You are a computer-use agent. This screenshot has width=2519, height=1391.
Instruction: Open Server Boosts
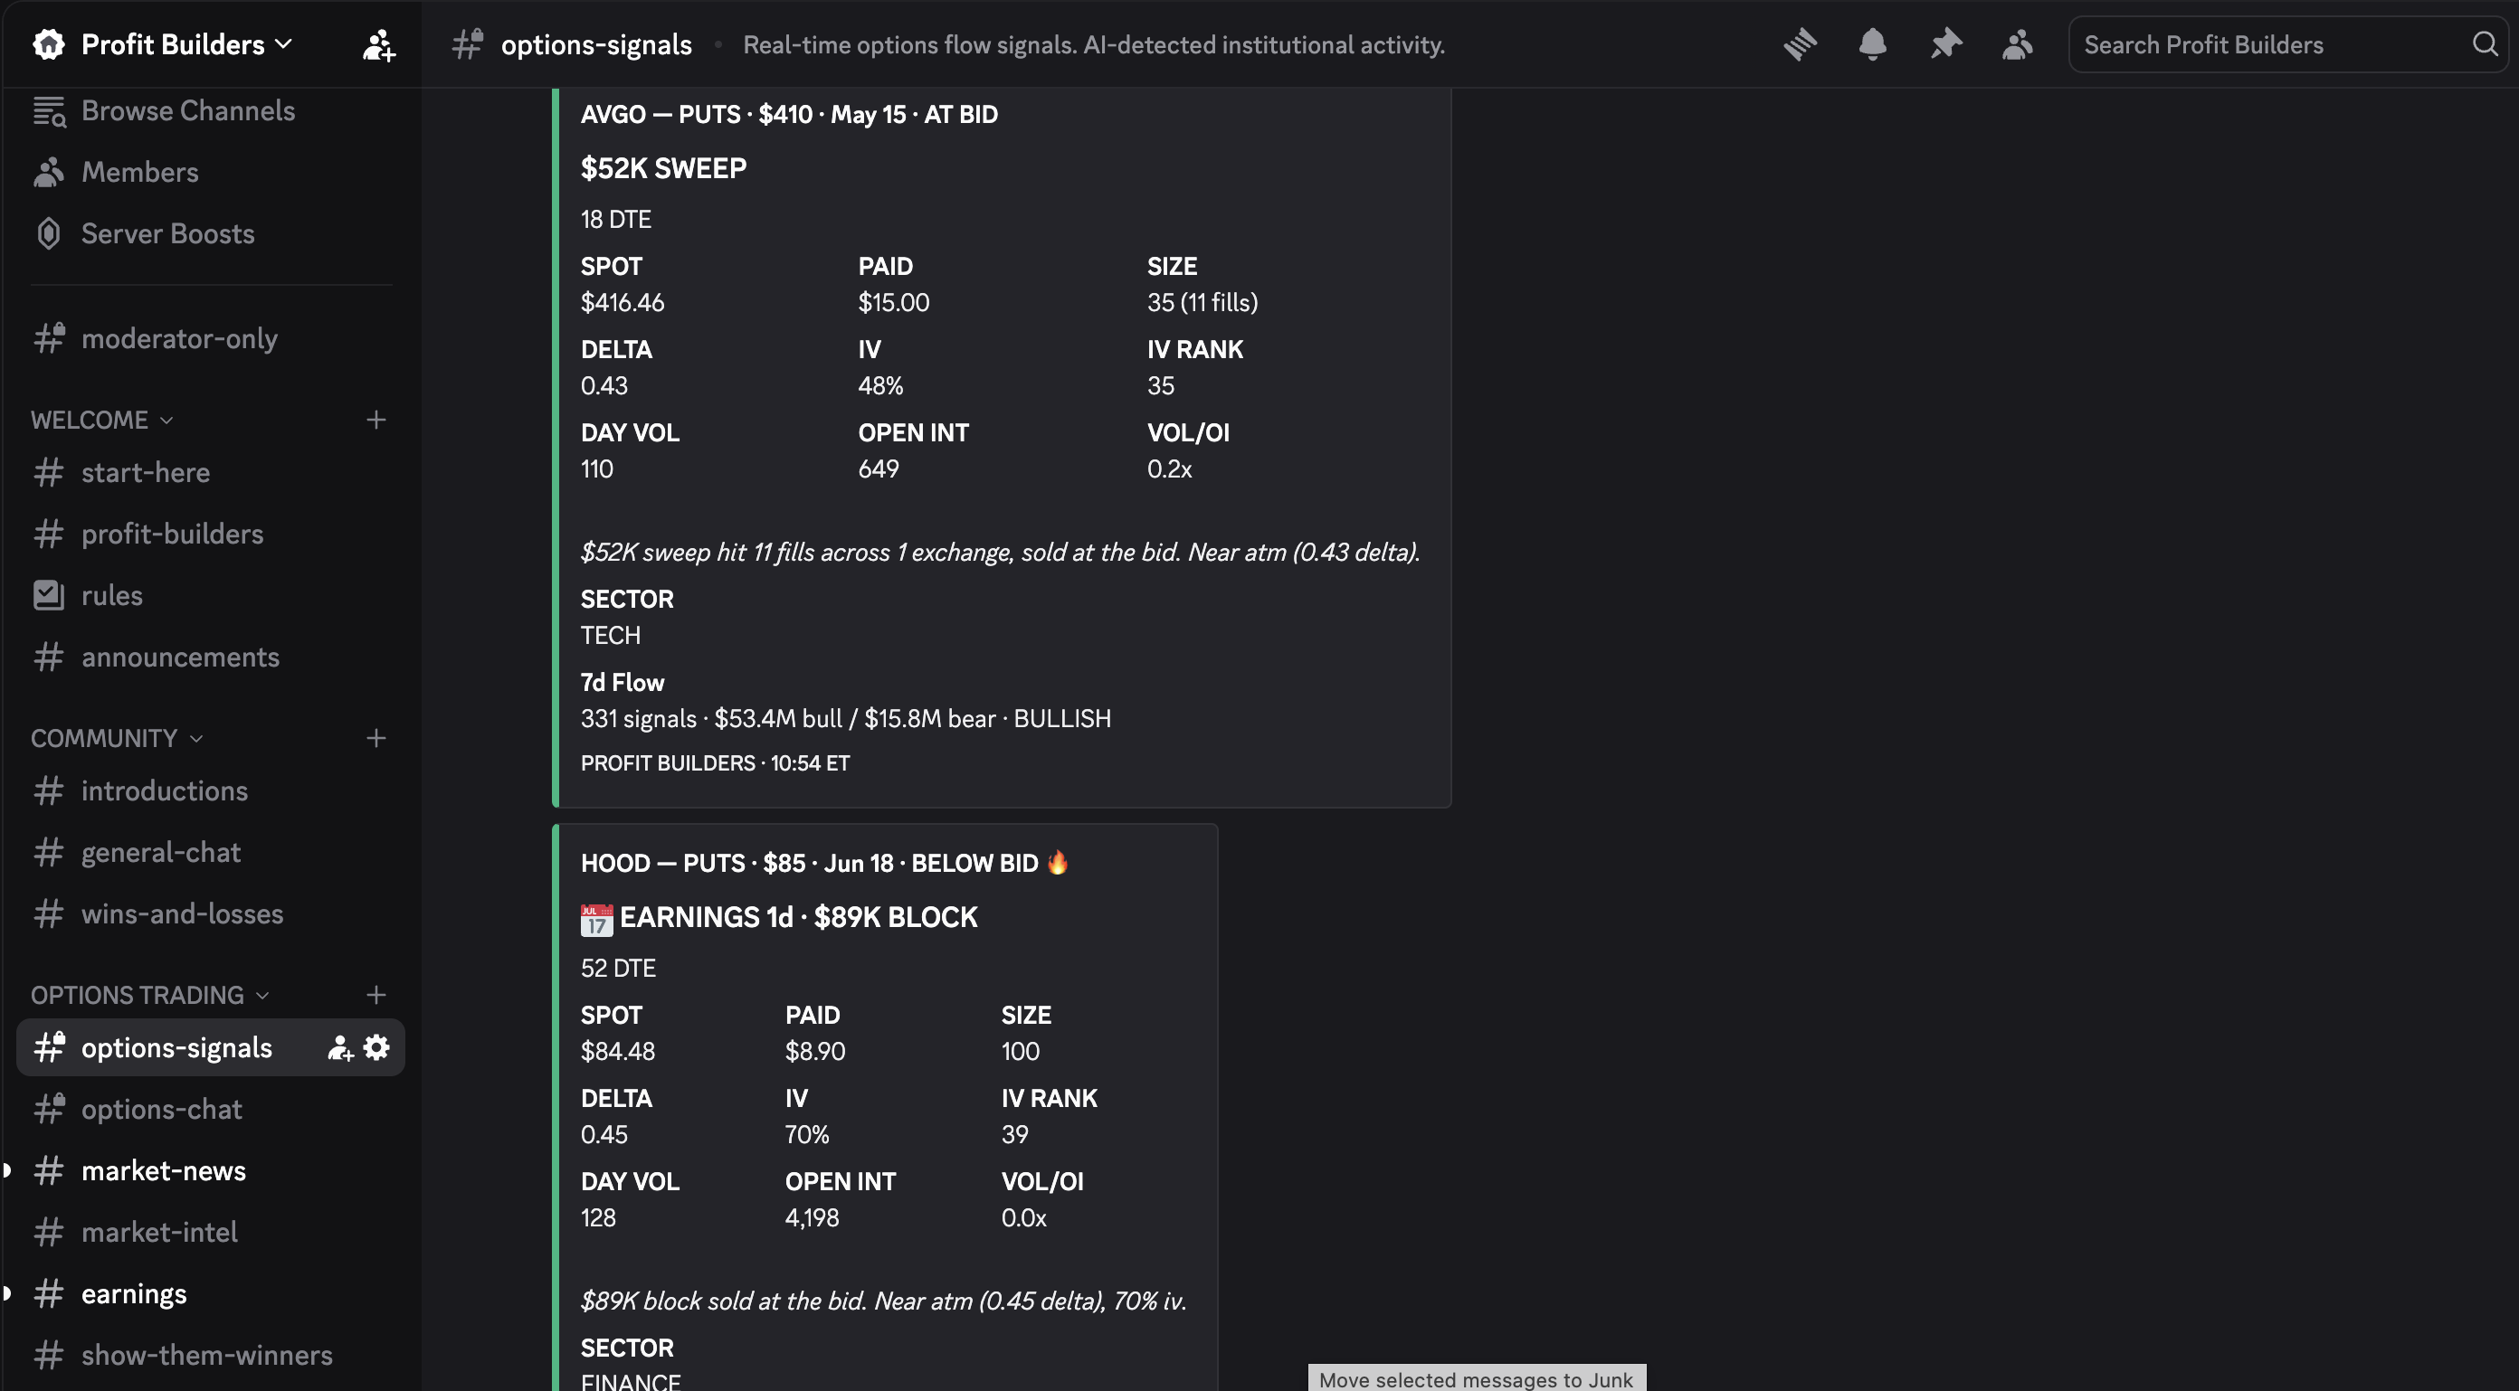pyautogui.click(x=211, y=233)
